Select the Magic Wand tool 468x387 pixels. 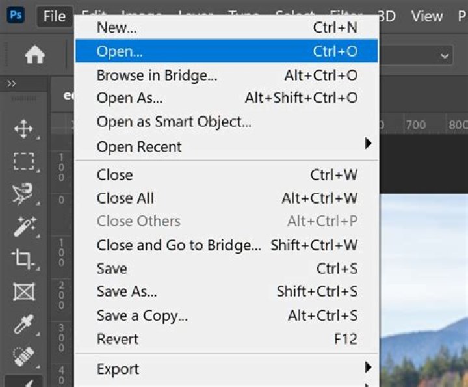pyautogui.click(x=23, y=227)
